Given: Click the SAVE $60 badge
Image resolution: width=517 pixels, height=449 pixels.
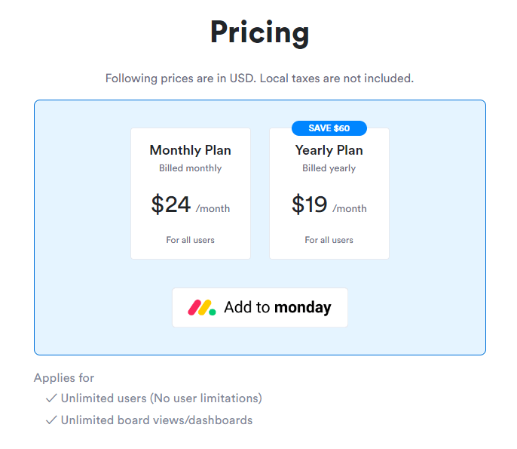Looking at the screenshot, I should [x=329, y=128].
